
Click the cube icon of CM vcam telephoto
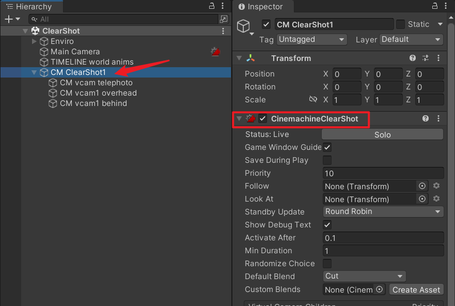(53, 83)
